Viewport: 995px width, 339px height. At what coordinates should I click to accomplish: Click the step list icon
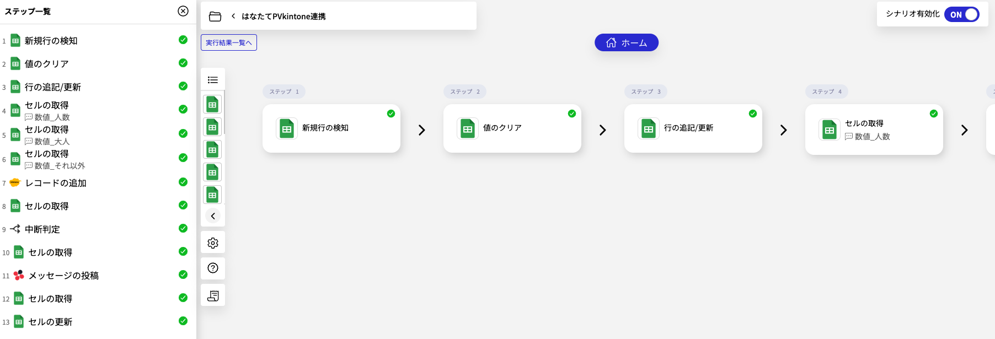pos(213,80)
